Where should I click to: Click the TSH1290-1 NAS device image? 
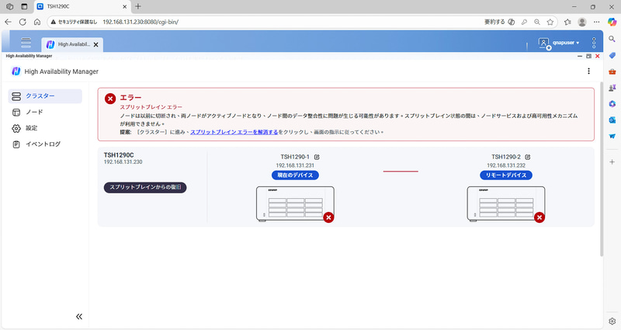295,203
